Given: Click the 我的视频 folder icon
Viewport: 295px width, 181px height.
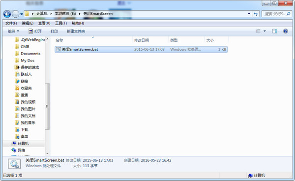Looking at the screenshot, I should tap(17, 102).
